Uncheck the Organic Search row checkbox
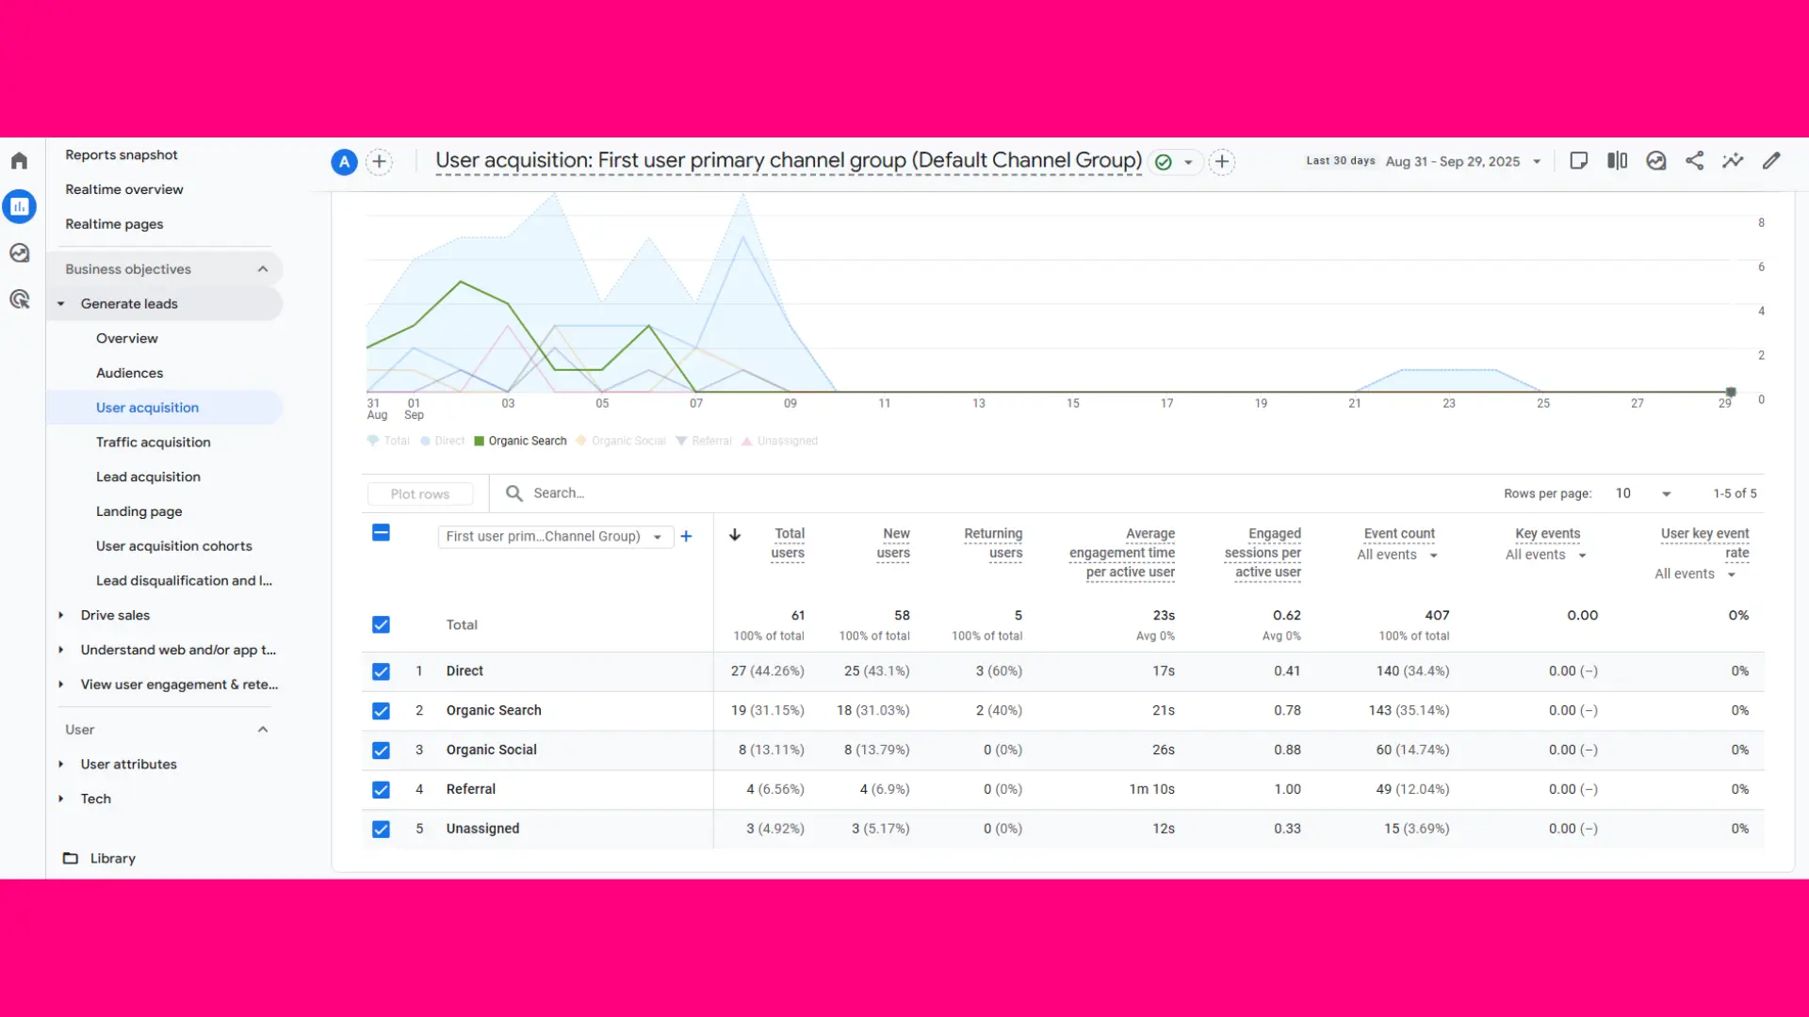 (381, 711)
